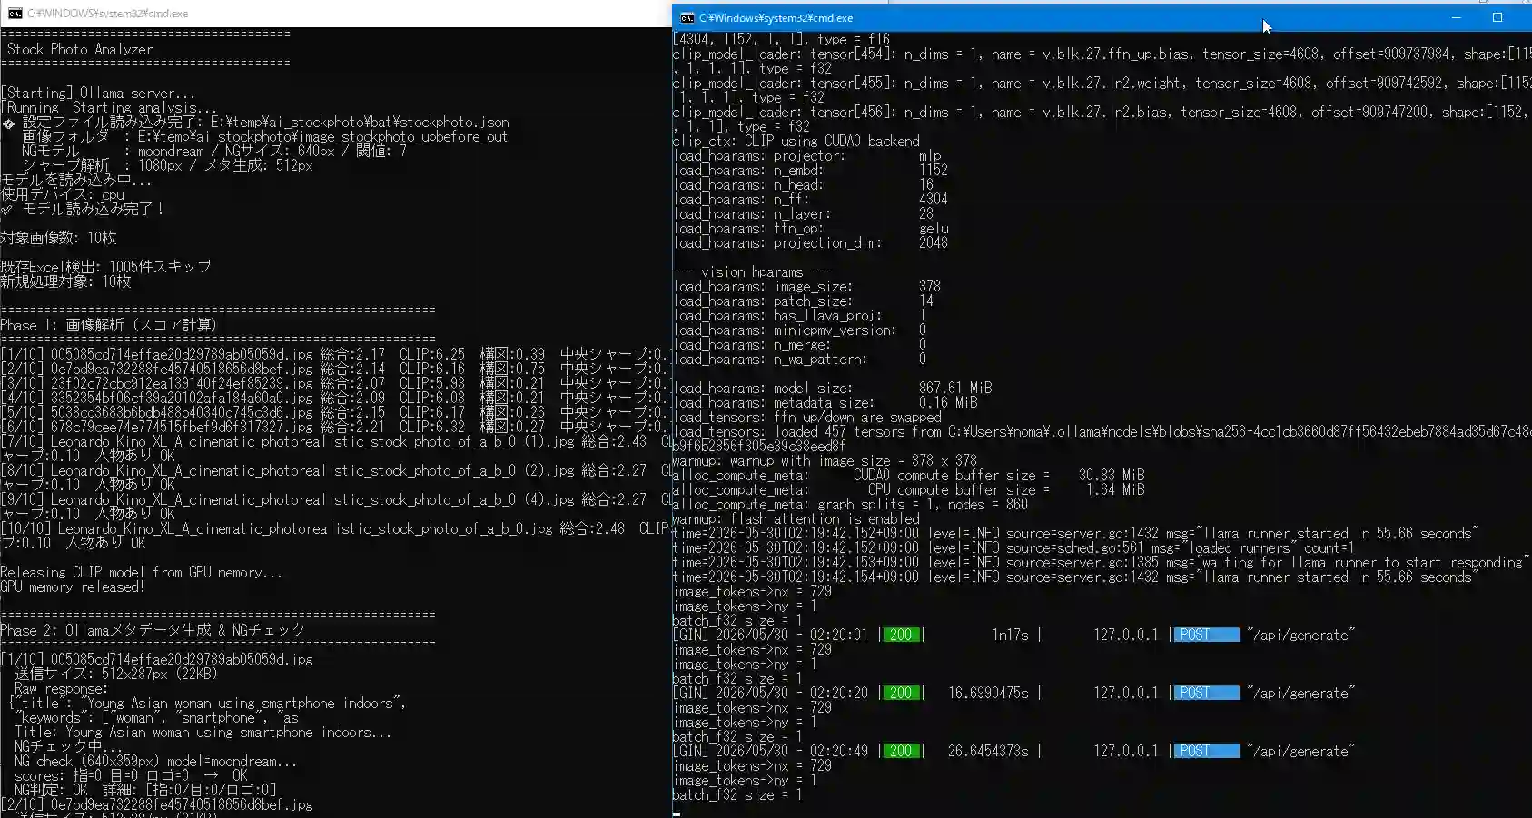This screenshot has width=1532, height=818.
Task: Click the '対象画像数: 10枚' line
Action: pos(58,238)
